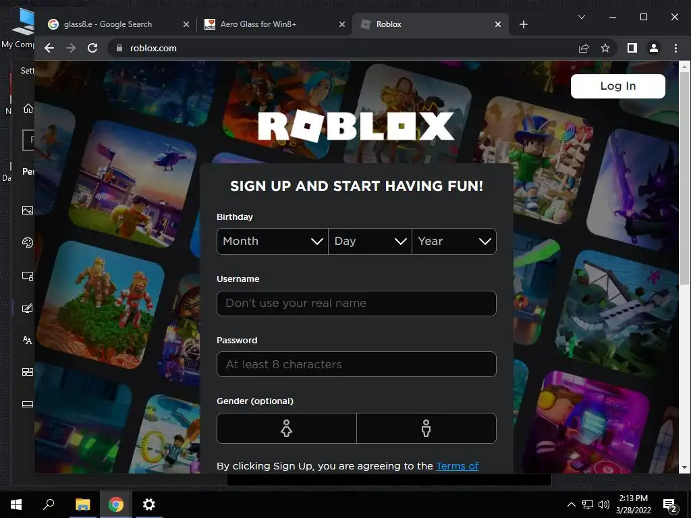Open the Terms of Use link
This screenshot has width=691, height=518.
coord(457,466)
